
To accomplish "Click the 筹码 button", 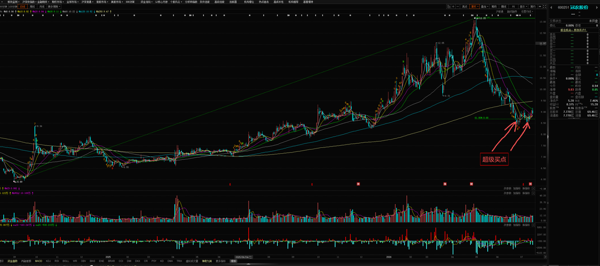I will pyautogui.click(x=494, y=6).
